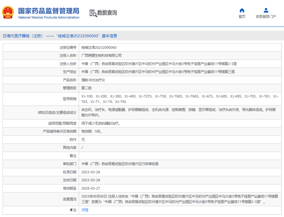Click the 审批部门 label

point(69,164)
